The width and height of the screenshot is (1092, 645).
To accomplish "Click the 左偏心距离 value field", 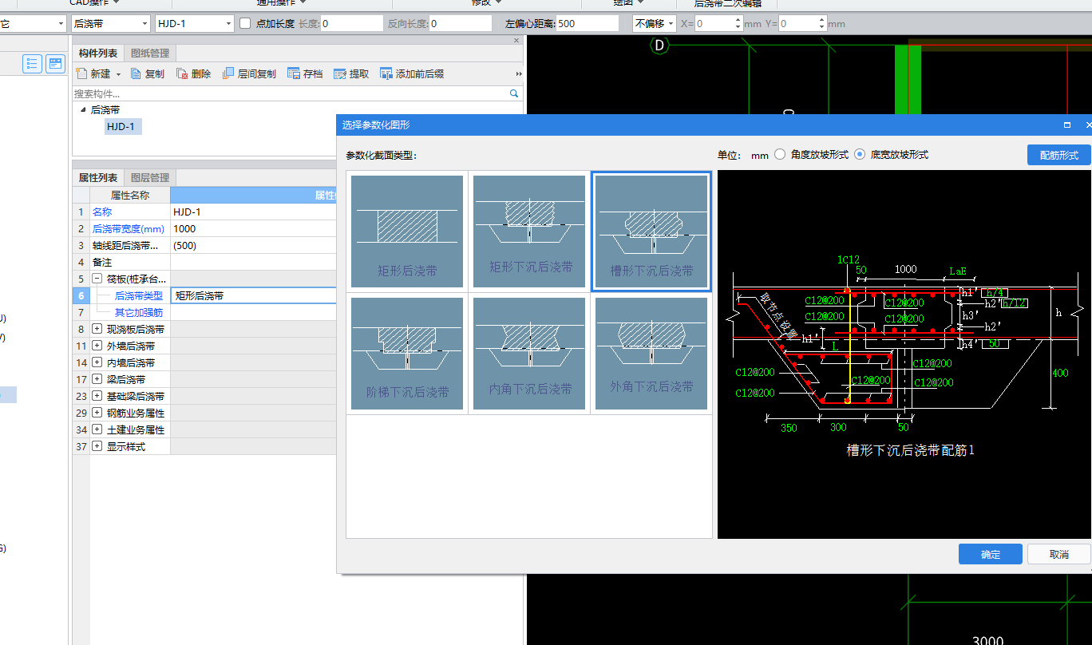I will coord(588,24).
